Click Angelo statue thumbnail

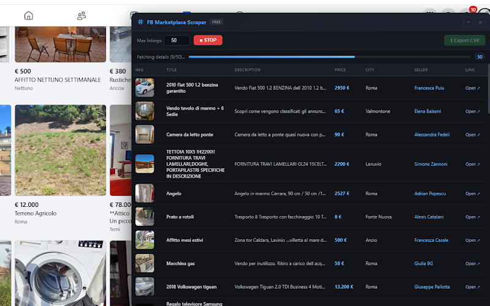pyautogui.click(x=145, y=193)
